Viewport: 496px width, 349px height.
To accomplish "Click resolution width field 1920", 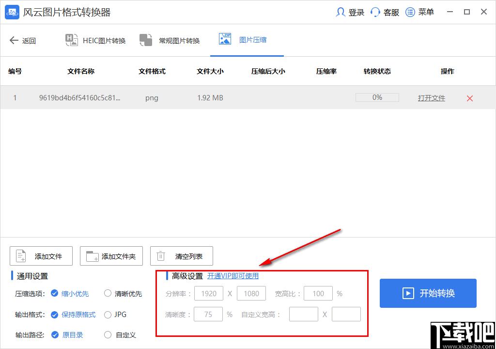I will [x=209, y=294].
